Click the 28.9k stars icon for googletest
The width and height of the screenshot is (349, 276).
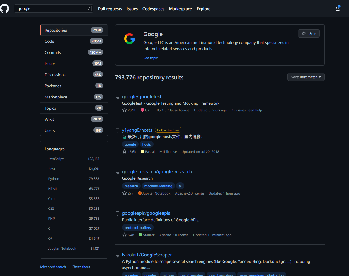pyautogui.click(x=125, y=110)
